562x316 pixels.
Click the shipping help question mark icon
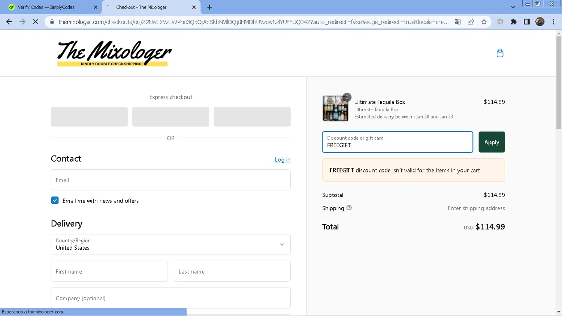(x=349, y=208)
